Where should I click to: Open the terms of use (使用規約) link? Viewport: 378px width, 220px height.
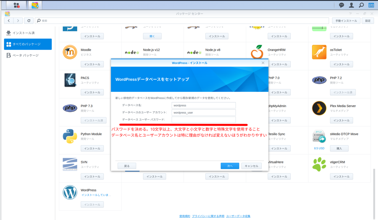(185, 216)
